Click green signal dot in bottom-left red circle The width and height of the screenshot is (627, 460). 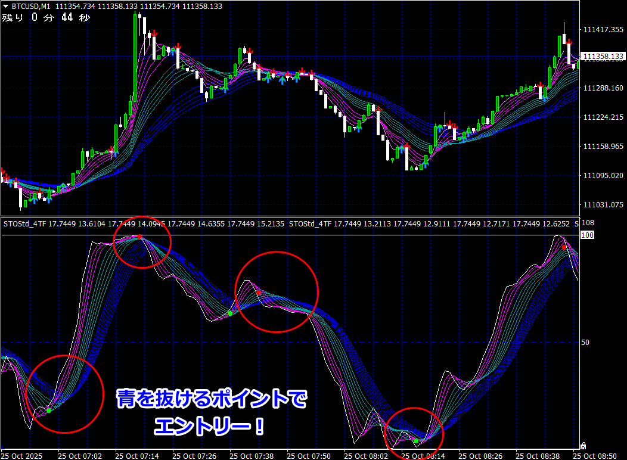(x=49, y=410)
